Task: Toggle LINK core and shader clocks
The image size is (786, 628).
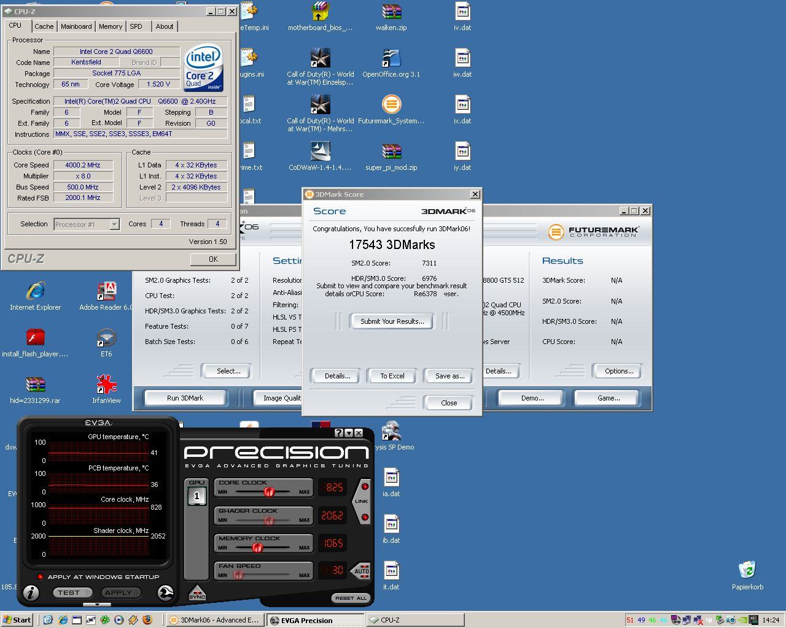Action: (x=362, y=501)
